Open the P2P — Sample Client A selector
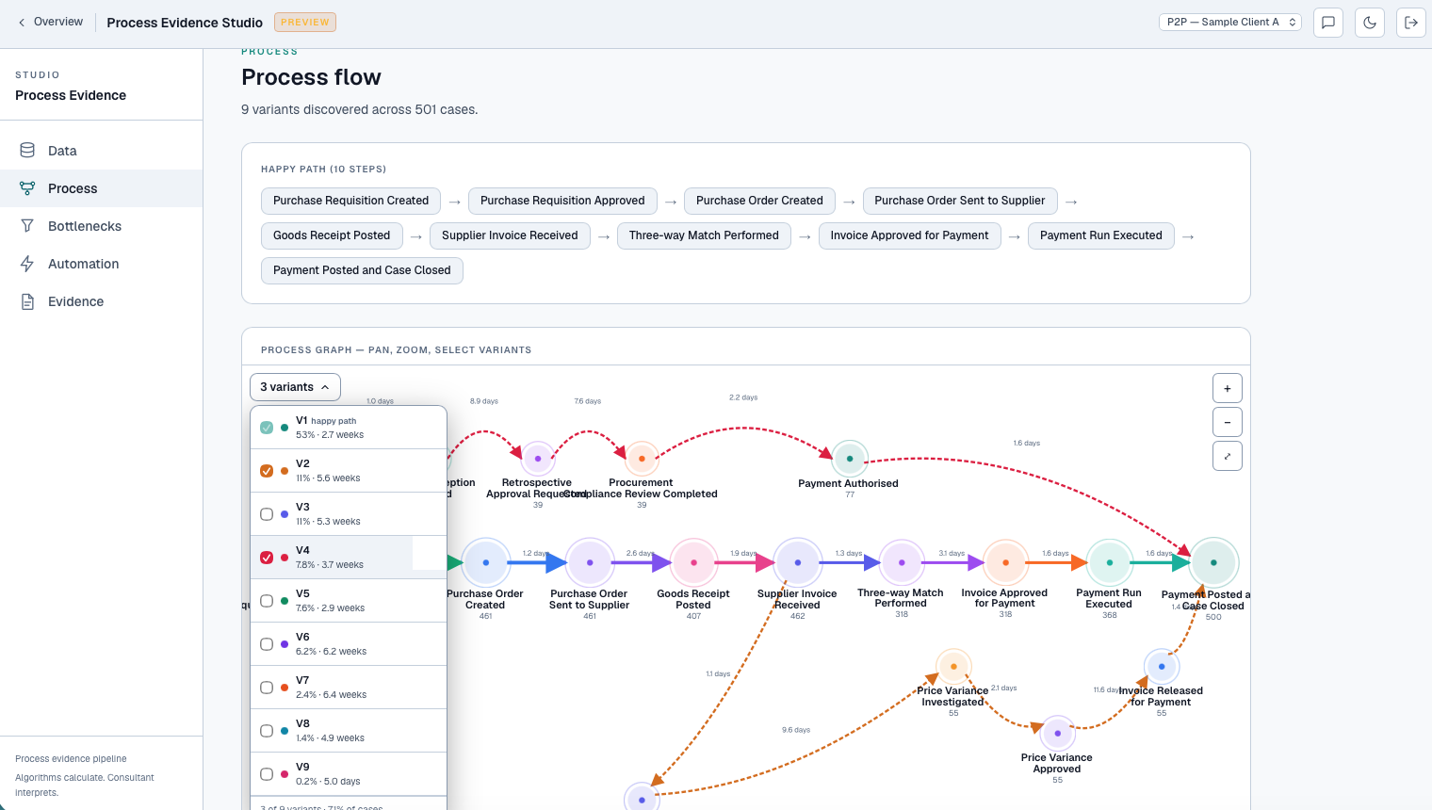Image resolution: width=1432 pixels, height=810 pixels. (x=1230, y=22)
